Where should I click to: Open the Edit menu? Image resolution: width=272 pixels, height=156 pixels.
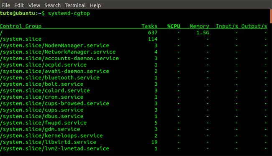19,5
